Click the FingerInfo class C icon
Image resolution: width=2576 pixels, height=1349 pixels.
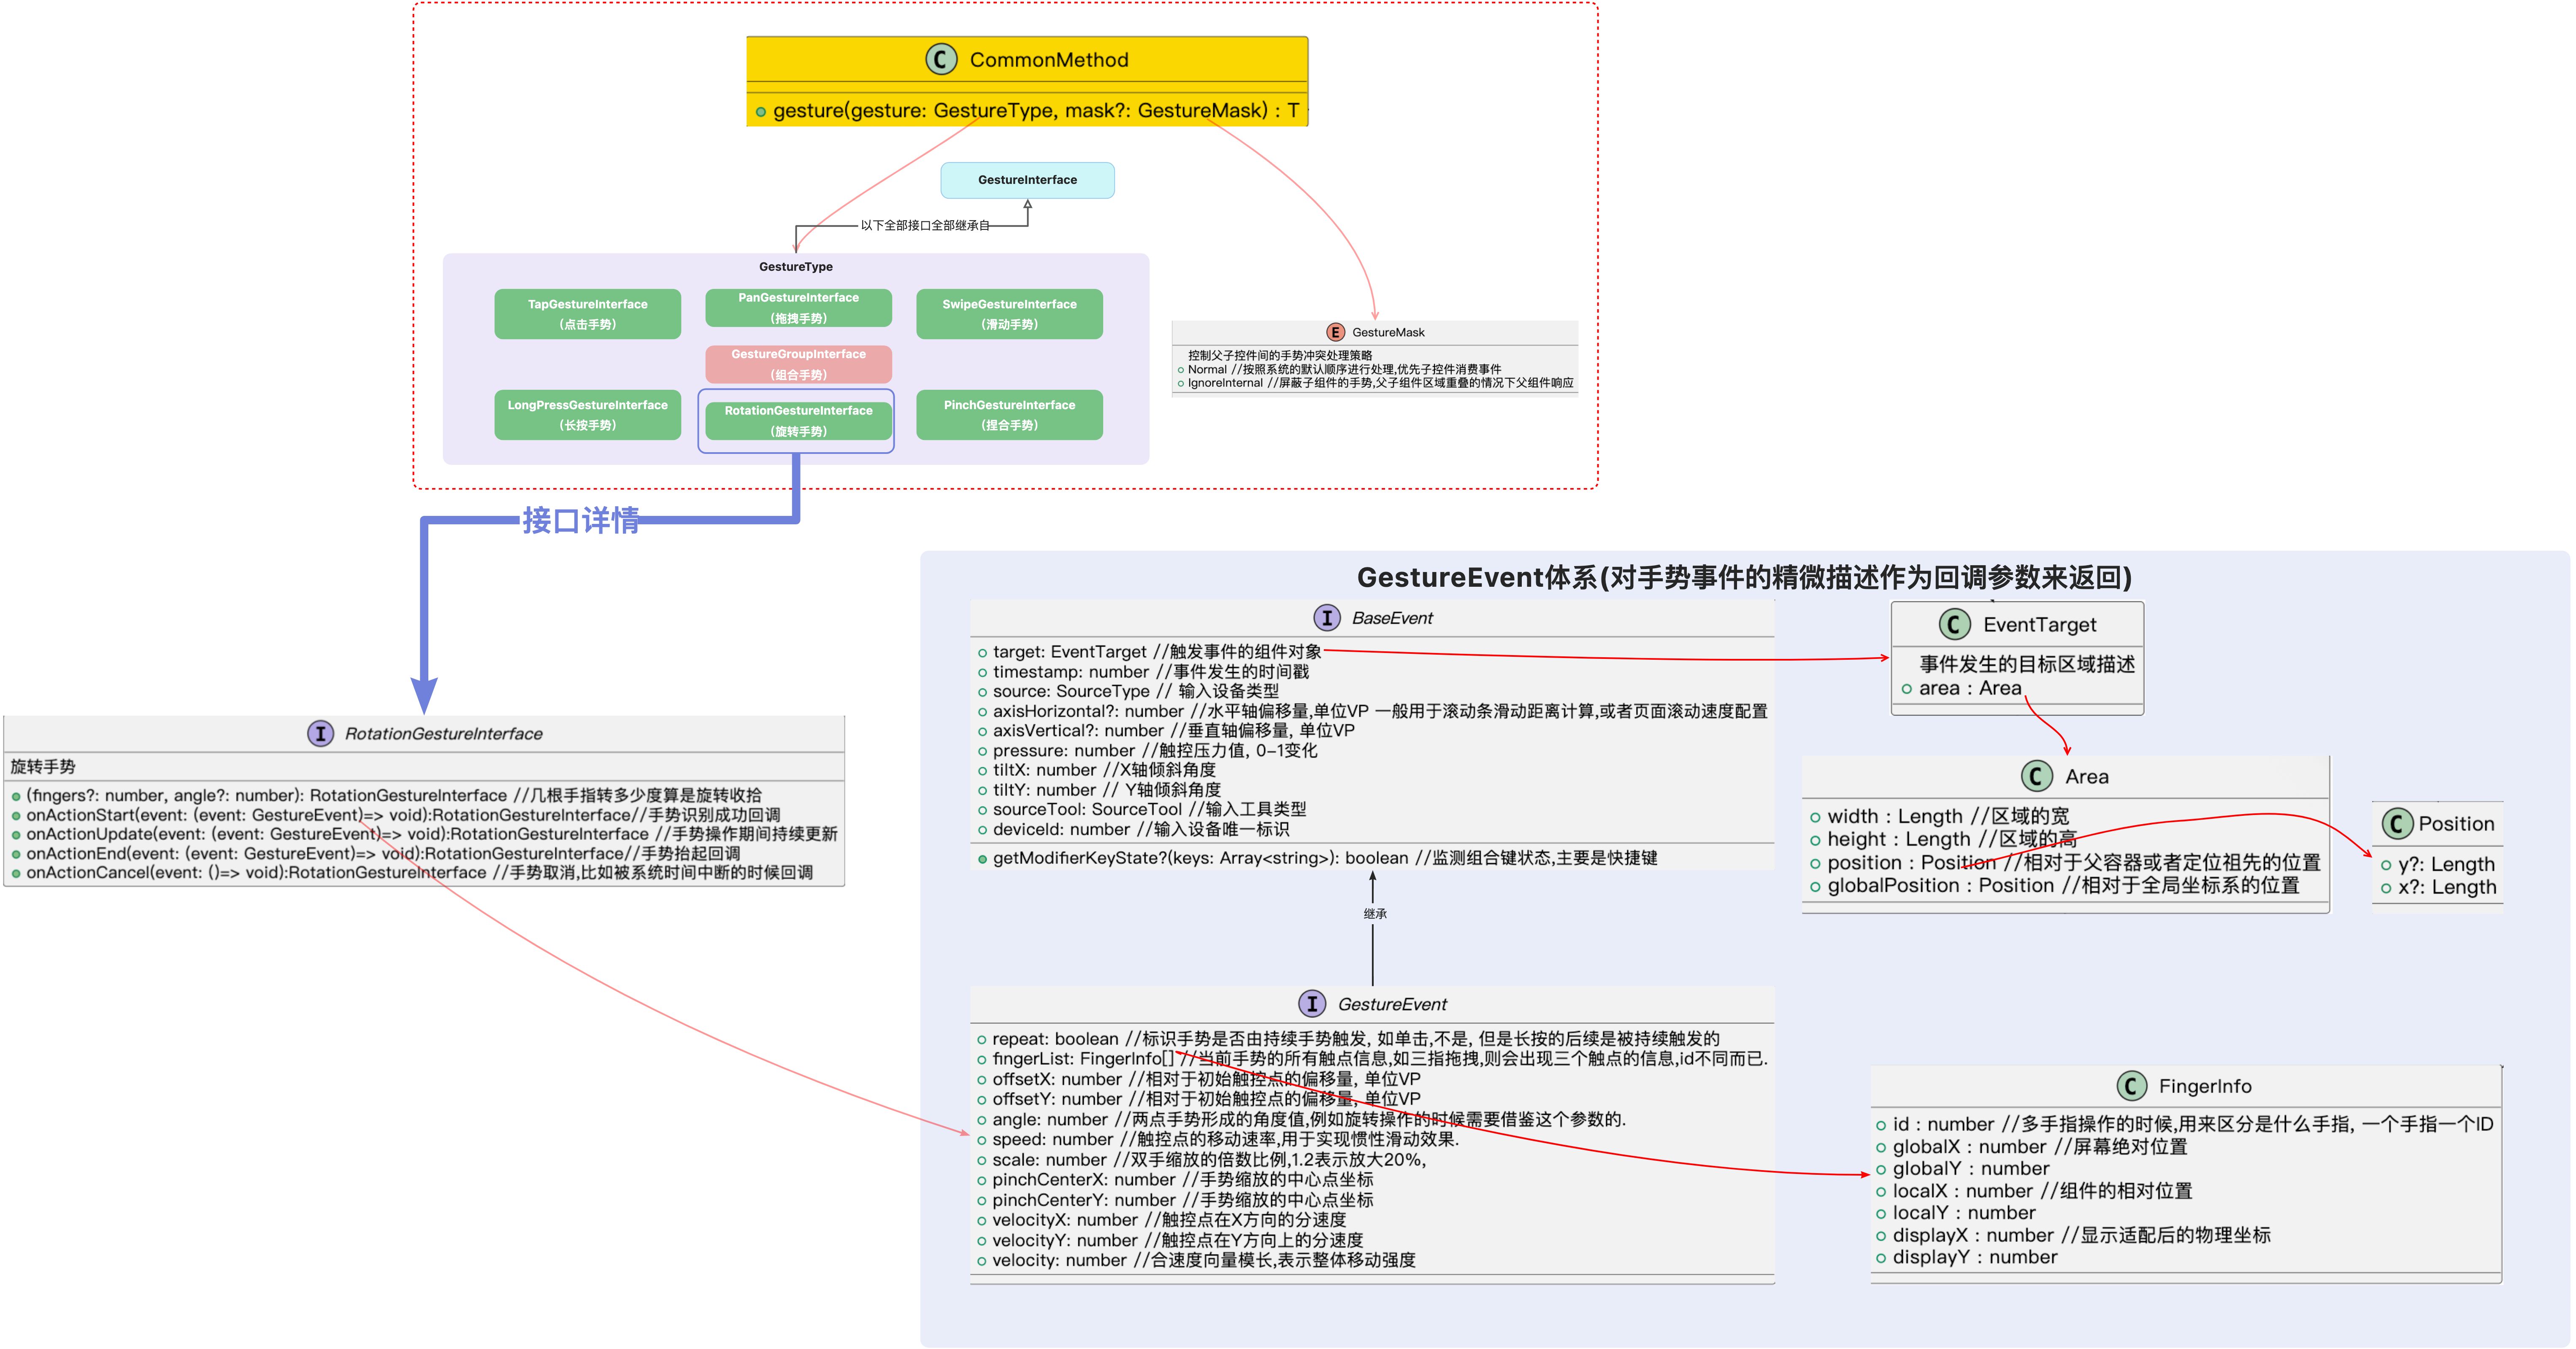tap(2131, 1086)
